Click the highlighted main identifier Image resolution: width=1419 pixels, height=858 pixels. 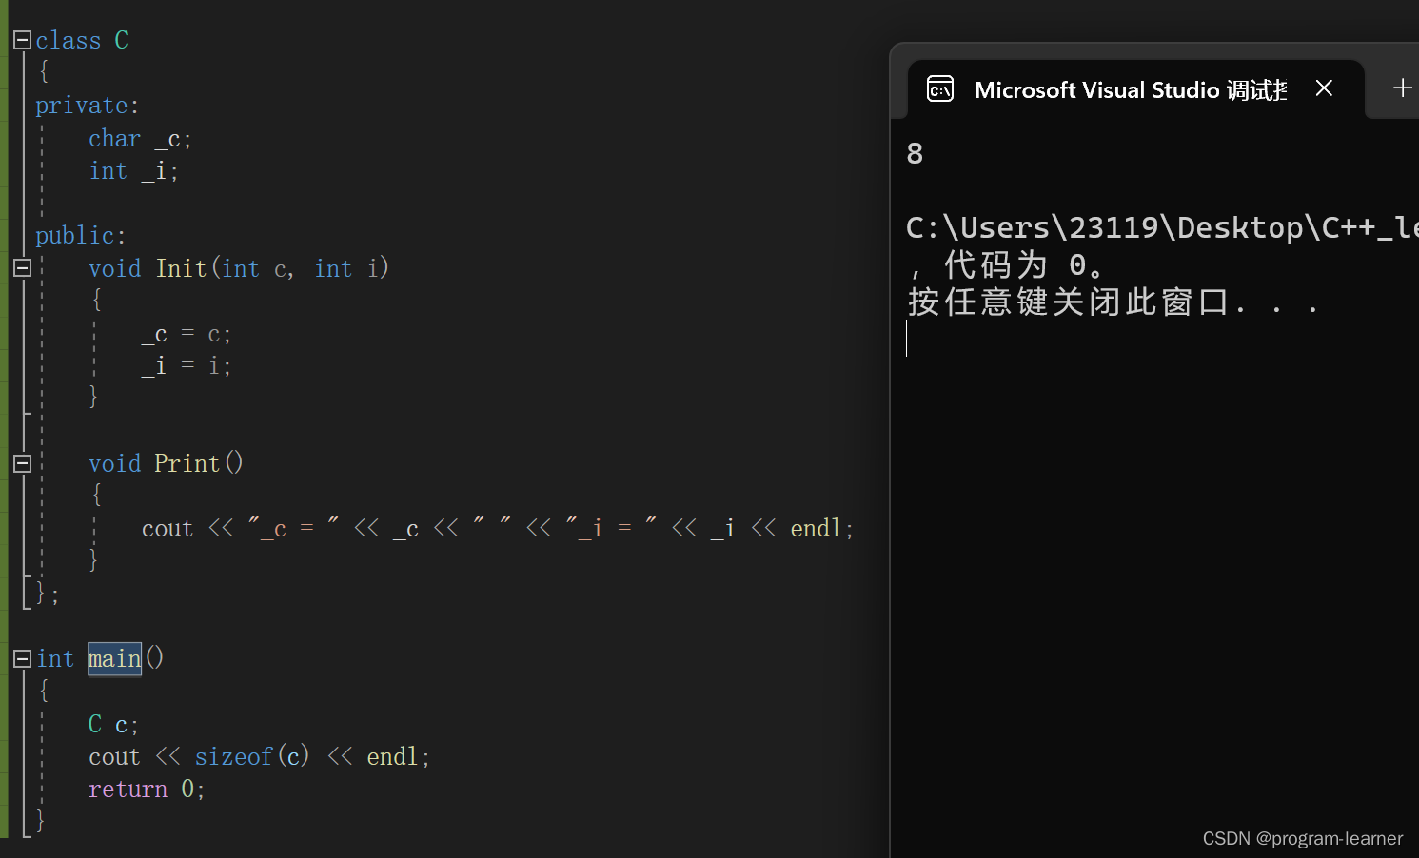click(x=114, y=658)
